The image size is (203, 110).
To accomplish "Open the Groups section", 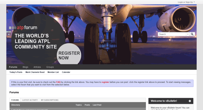I will pos(50,67).
